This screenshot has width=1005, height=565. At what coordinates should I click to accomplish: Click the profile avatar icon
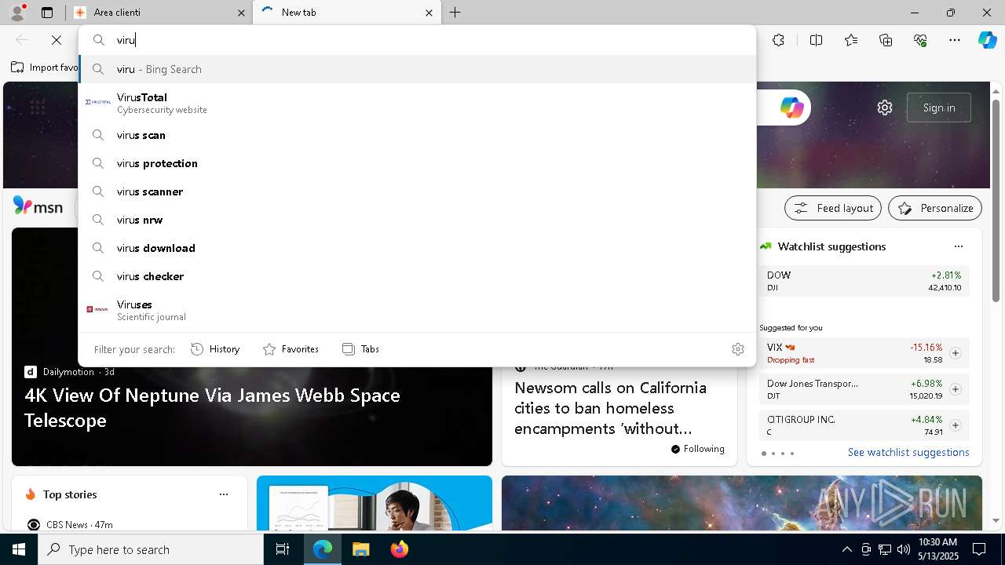pyautogui.click(x=17, y=13)
